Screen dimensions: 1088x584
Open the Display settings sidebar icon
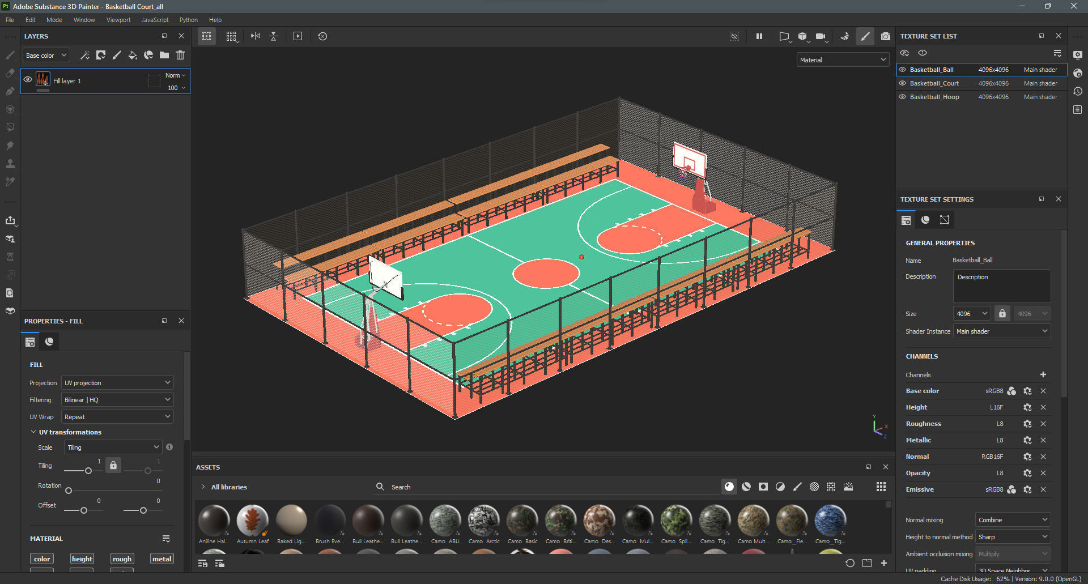coord(1078,55)
